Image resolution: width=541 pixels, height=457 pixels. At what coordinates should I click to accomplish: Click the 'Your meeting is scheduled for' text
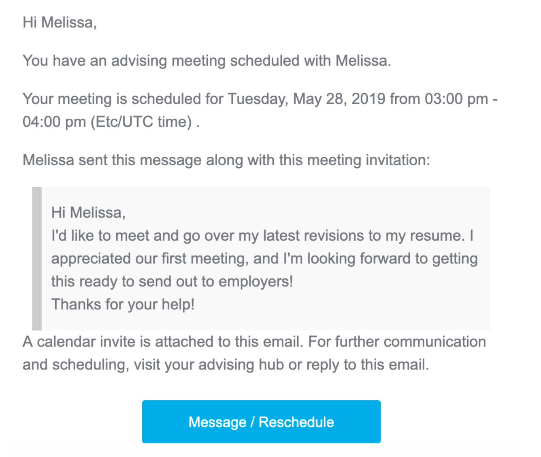click(x=123, y=99)
